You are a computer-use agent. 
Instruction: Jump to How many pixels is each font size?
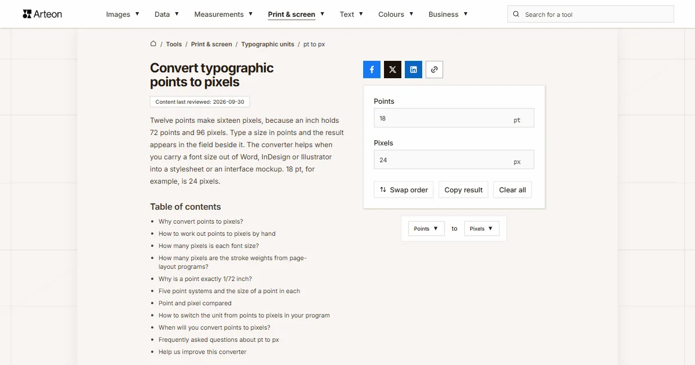tap(209, 246)
